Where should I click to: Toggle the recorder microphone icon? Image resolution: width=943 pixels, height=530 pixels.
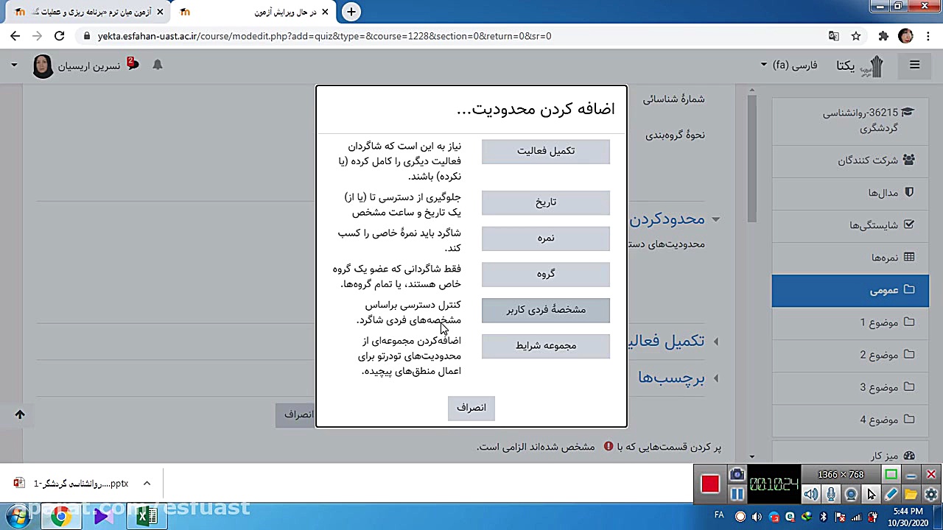click(x=831, y=495)
